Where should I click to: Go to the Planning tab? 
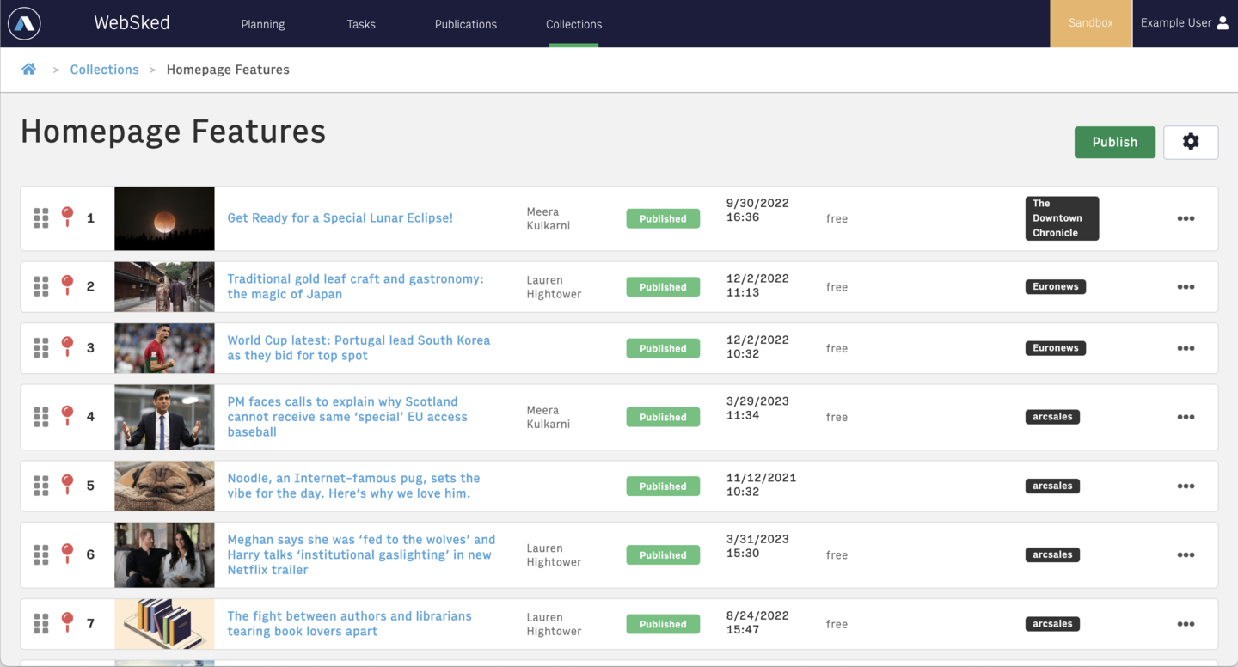262,24
